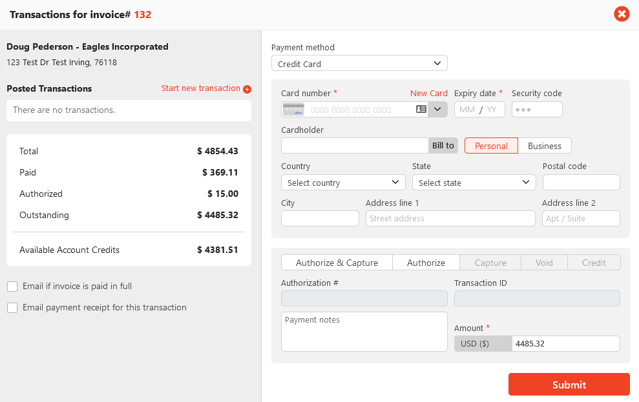Enable Email if invoice is paid in full

[x=12, y=286]
